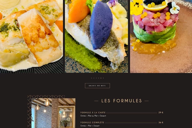192x128 pixels.
Task: Click the geometric pattern beside interior photo
Action: 29,111
